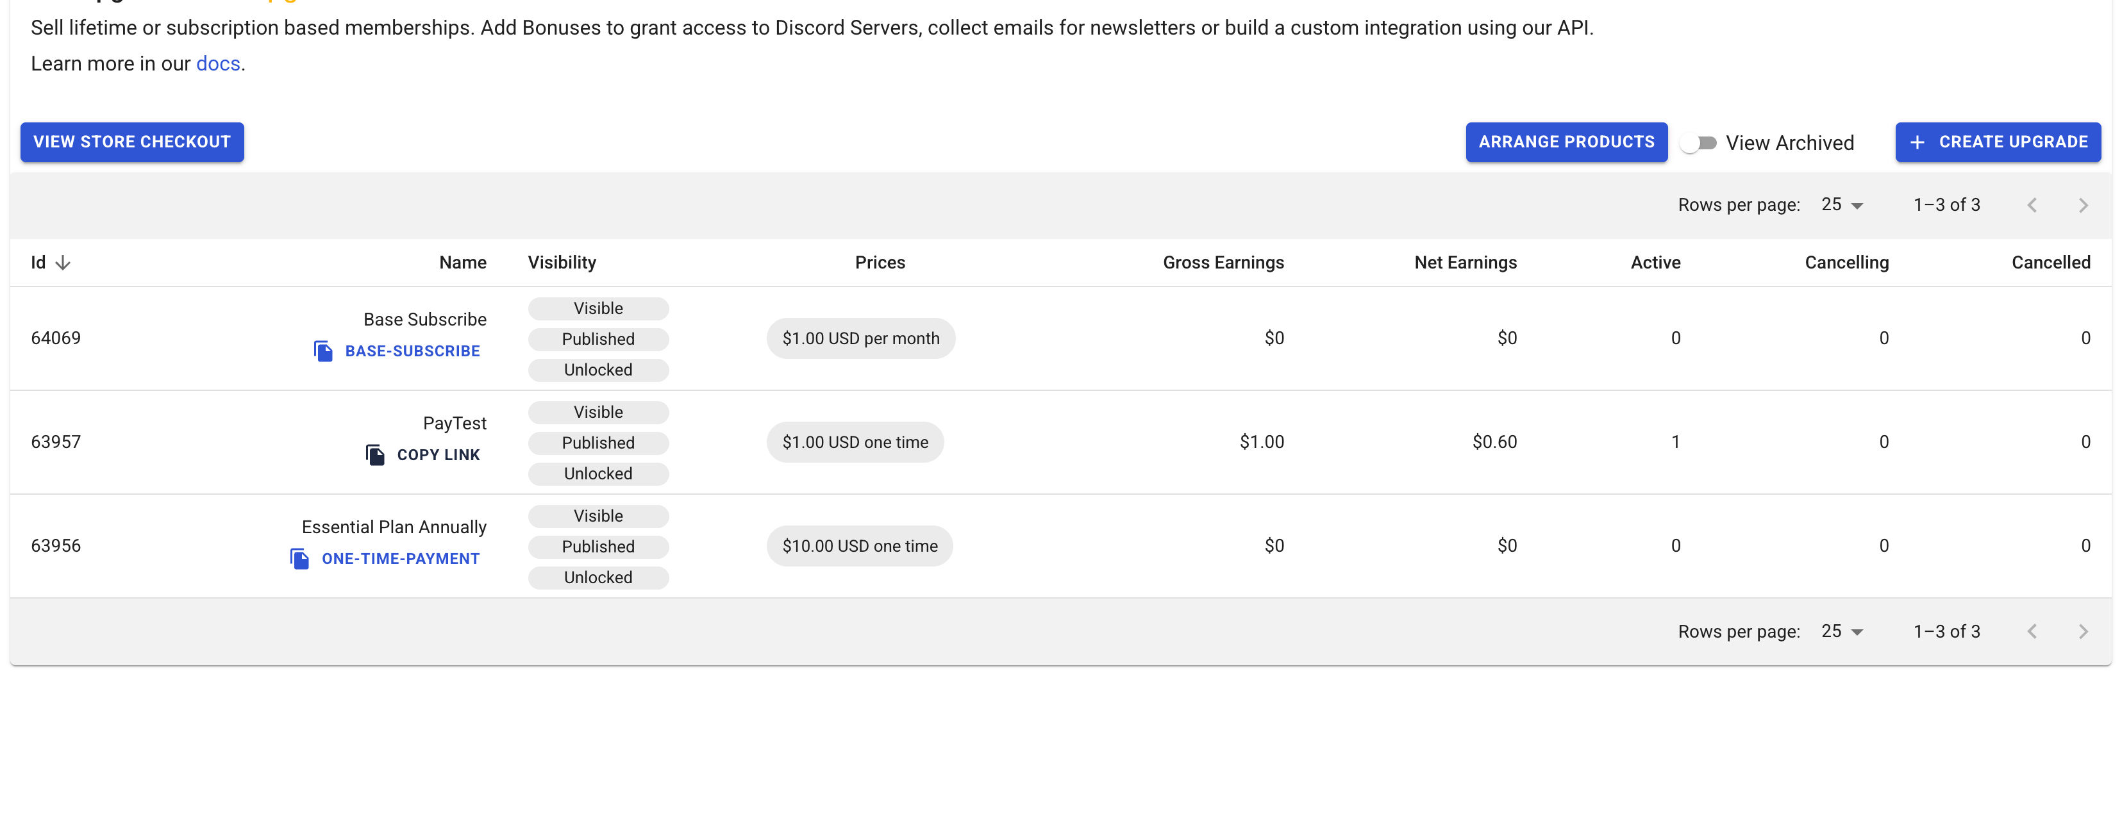This screenshot has width=2122, height=819.
Task: Click copy icon beside ONE-TIME-PAYMENT link
Action: [x=300, y=559]
